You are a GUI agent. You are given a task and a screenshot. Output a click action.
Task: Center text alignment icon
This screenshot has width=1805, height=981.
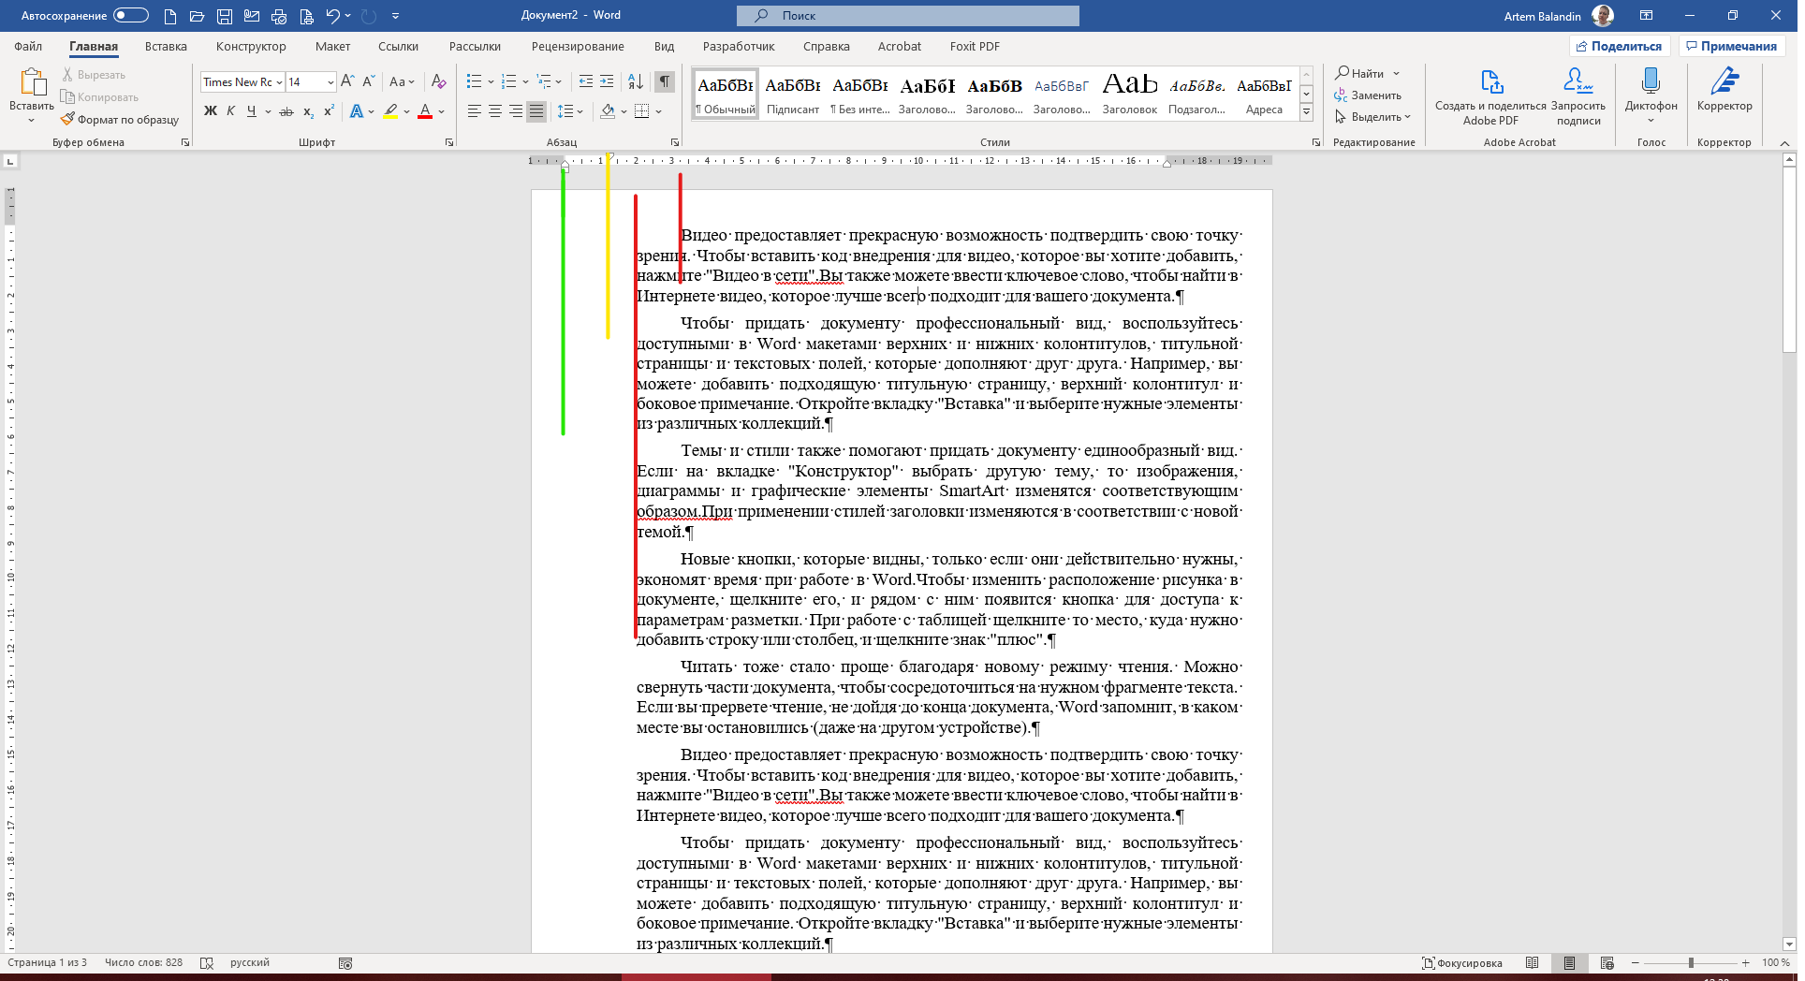pos(495,111)
